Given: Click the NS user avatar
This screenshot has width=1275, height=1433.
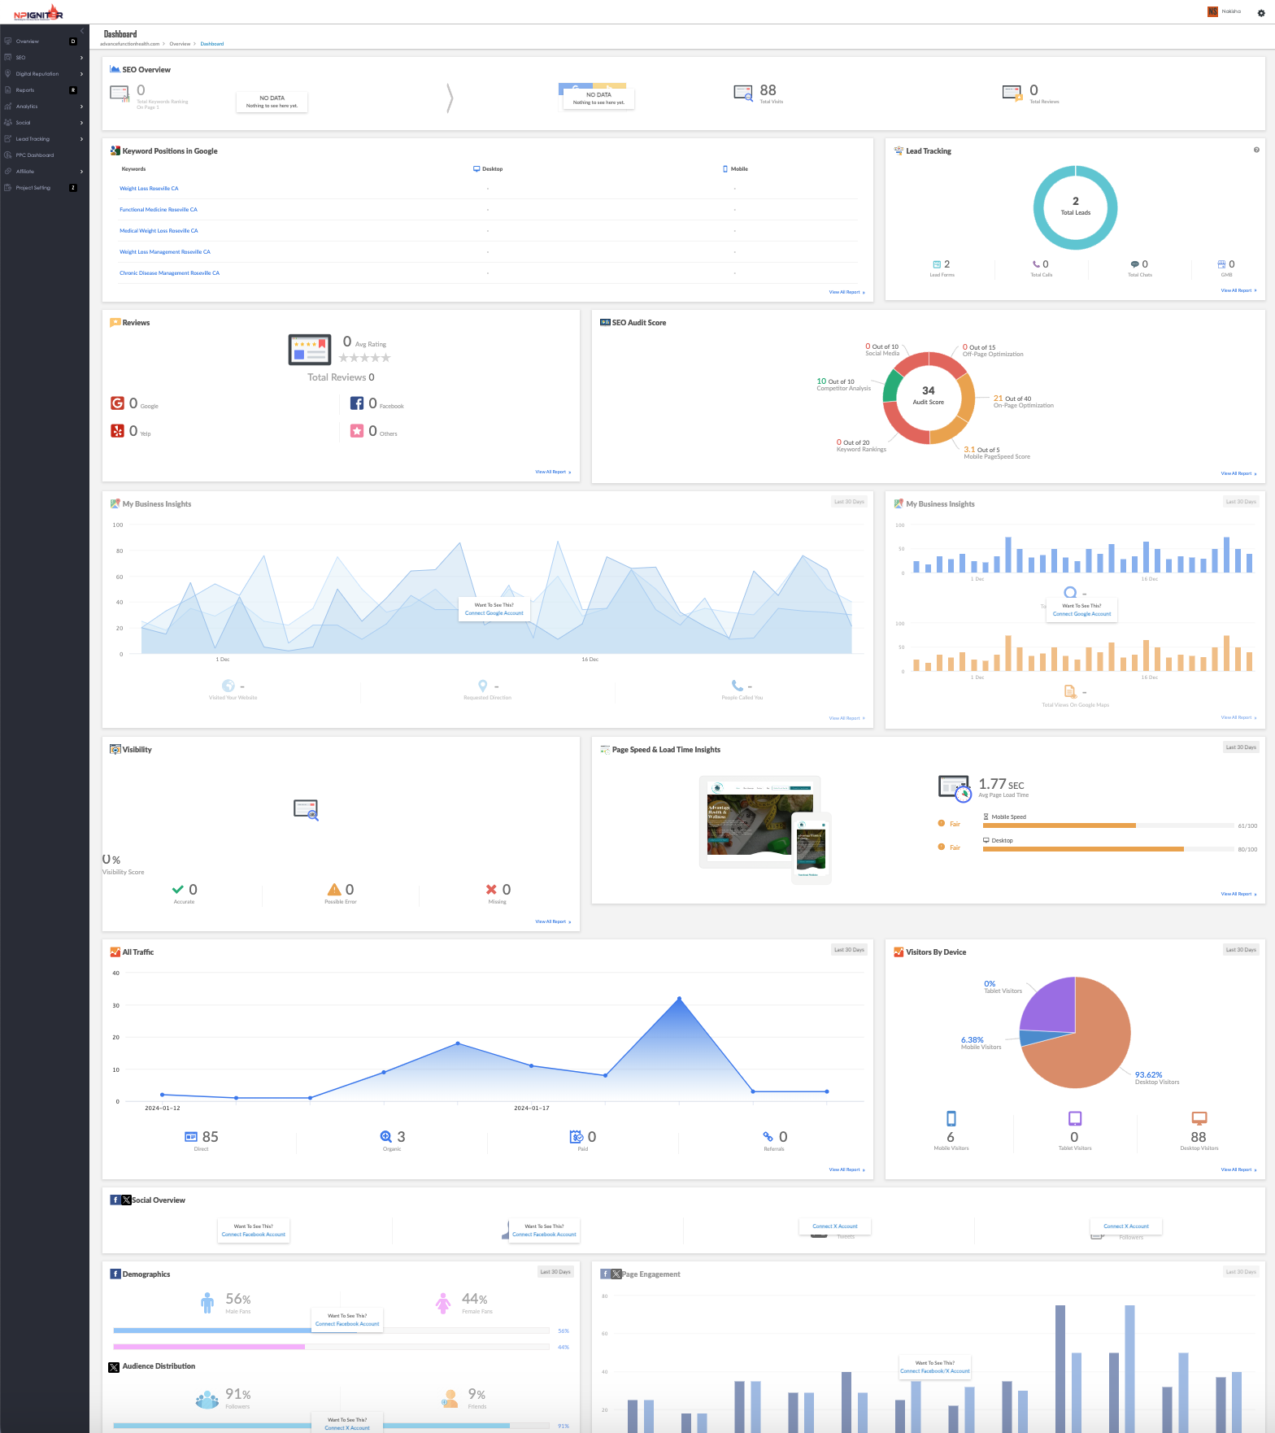Looking at the screenshot, I should click(1212, 11).
